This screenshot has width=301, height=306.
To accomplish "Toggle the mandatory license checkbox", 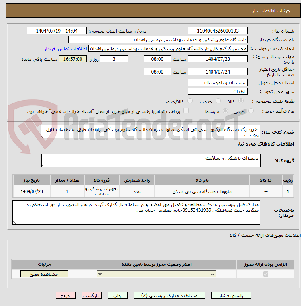I will (266, 274).
